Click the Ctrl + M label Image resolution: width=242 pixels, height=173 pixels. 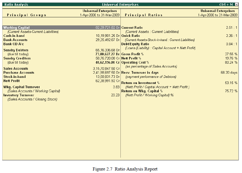pos(226,4)
